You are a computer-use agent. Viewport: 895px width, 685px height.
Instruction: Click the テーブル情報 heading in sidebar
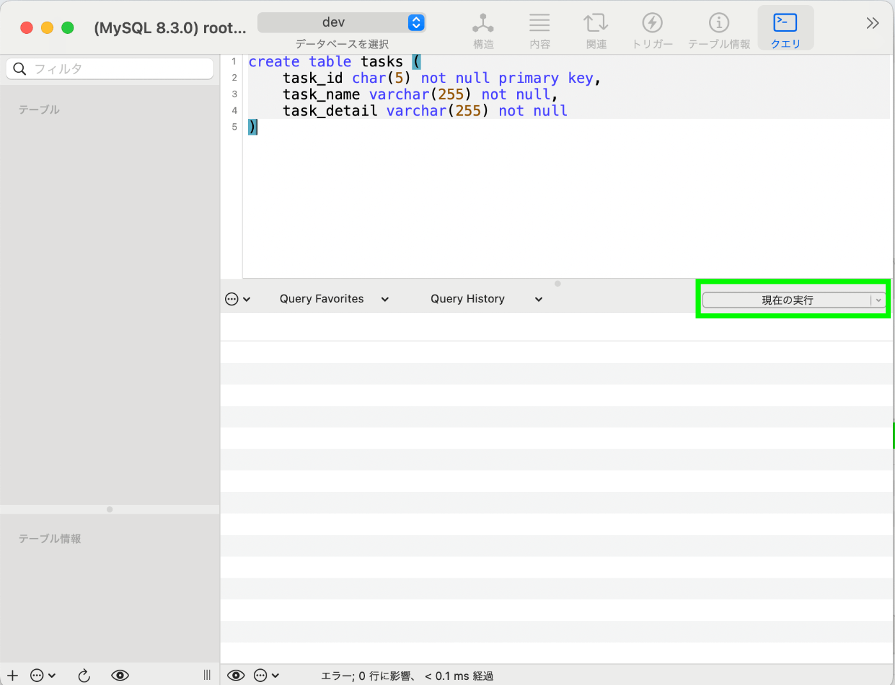[50, 539]
